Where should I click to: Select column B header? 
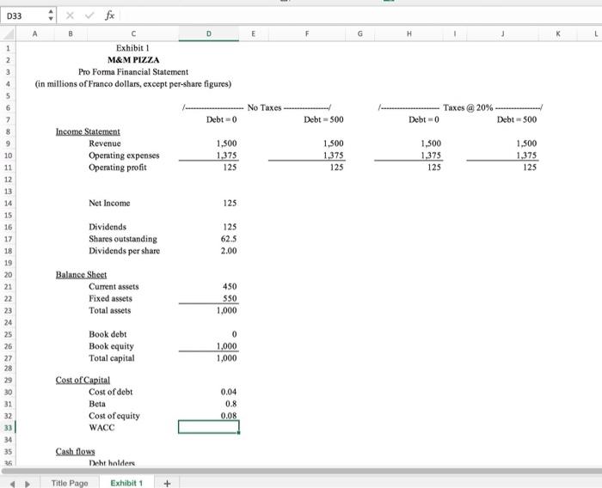[x=71, y=34]
